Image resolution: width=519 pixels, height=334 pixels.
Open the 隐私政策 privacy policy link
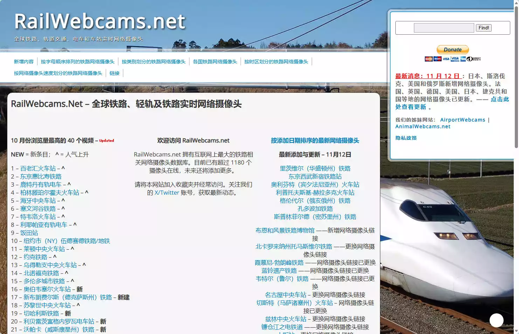tap(406, 138)
